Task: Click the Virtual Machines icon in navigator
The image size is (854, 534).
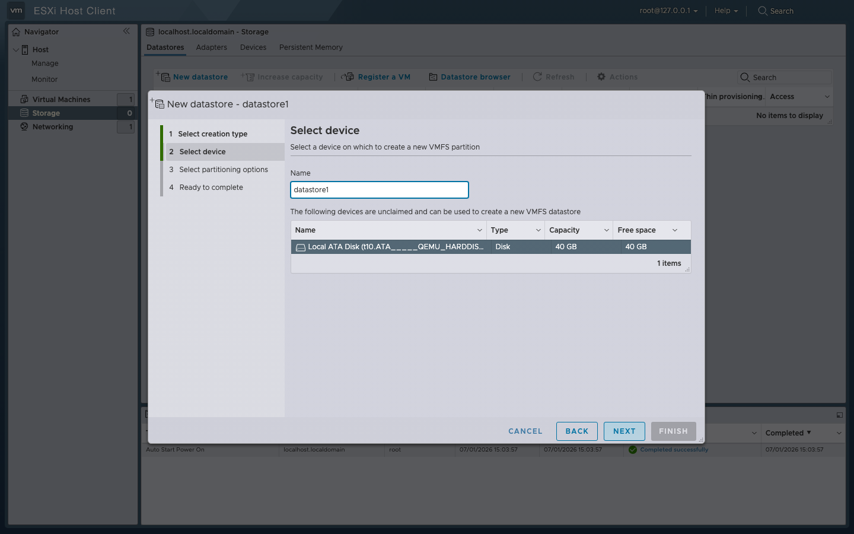Action: point(24,99)
